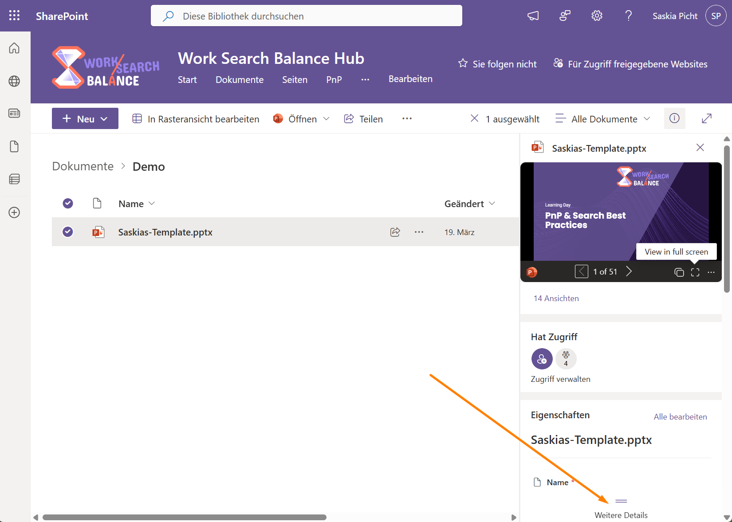The image size is (732, 522).
Task: Open My Files document icon in sidebar
Action: (x=14, y=146)
